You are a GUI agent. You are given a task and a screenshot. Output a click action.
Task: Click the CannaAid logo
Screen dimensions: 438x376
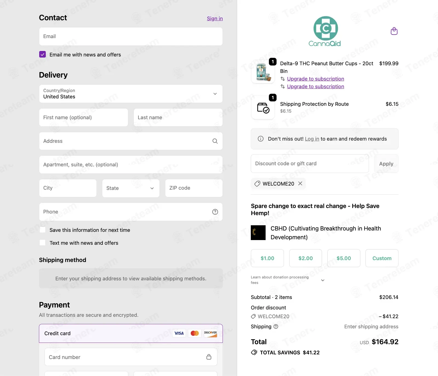pyautogui.click(x=325, y=31)
